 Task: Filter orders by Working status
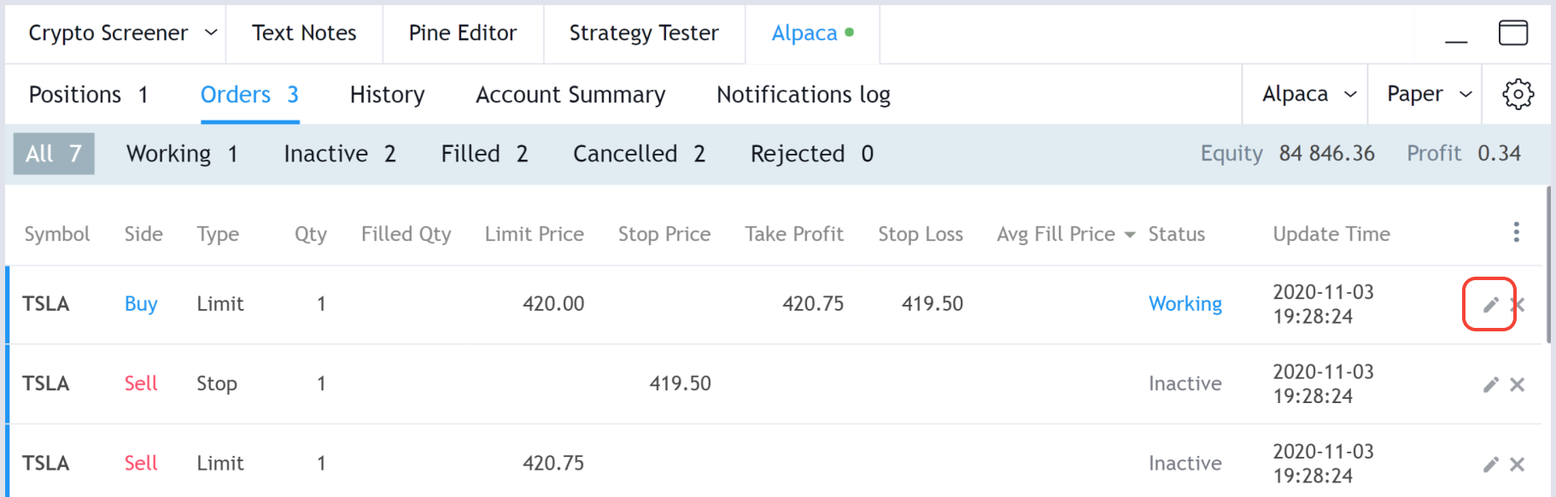(182, 154)
